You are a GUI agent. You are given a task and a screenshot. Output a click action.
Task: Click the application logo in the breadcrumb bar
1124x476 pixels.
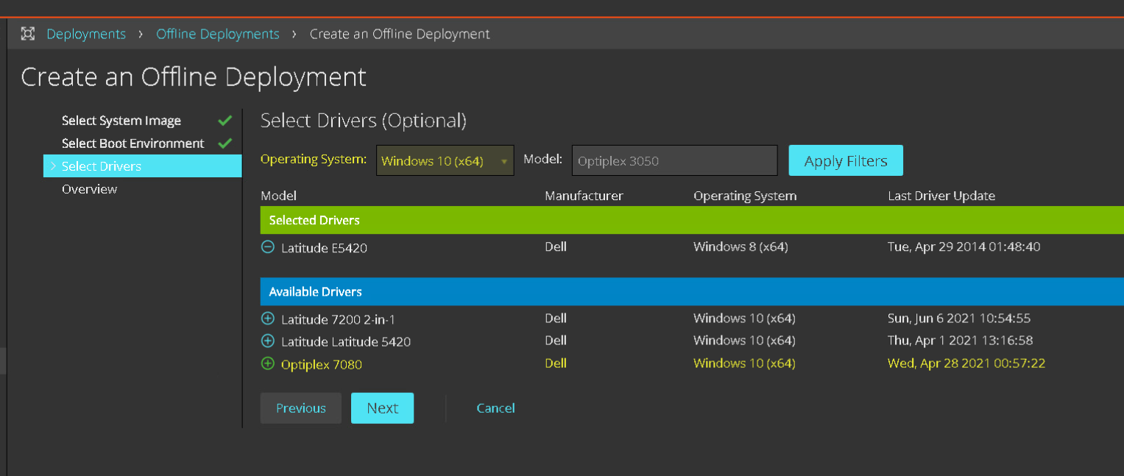28,33
